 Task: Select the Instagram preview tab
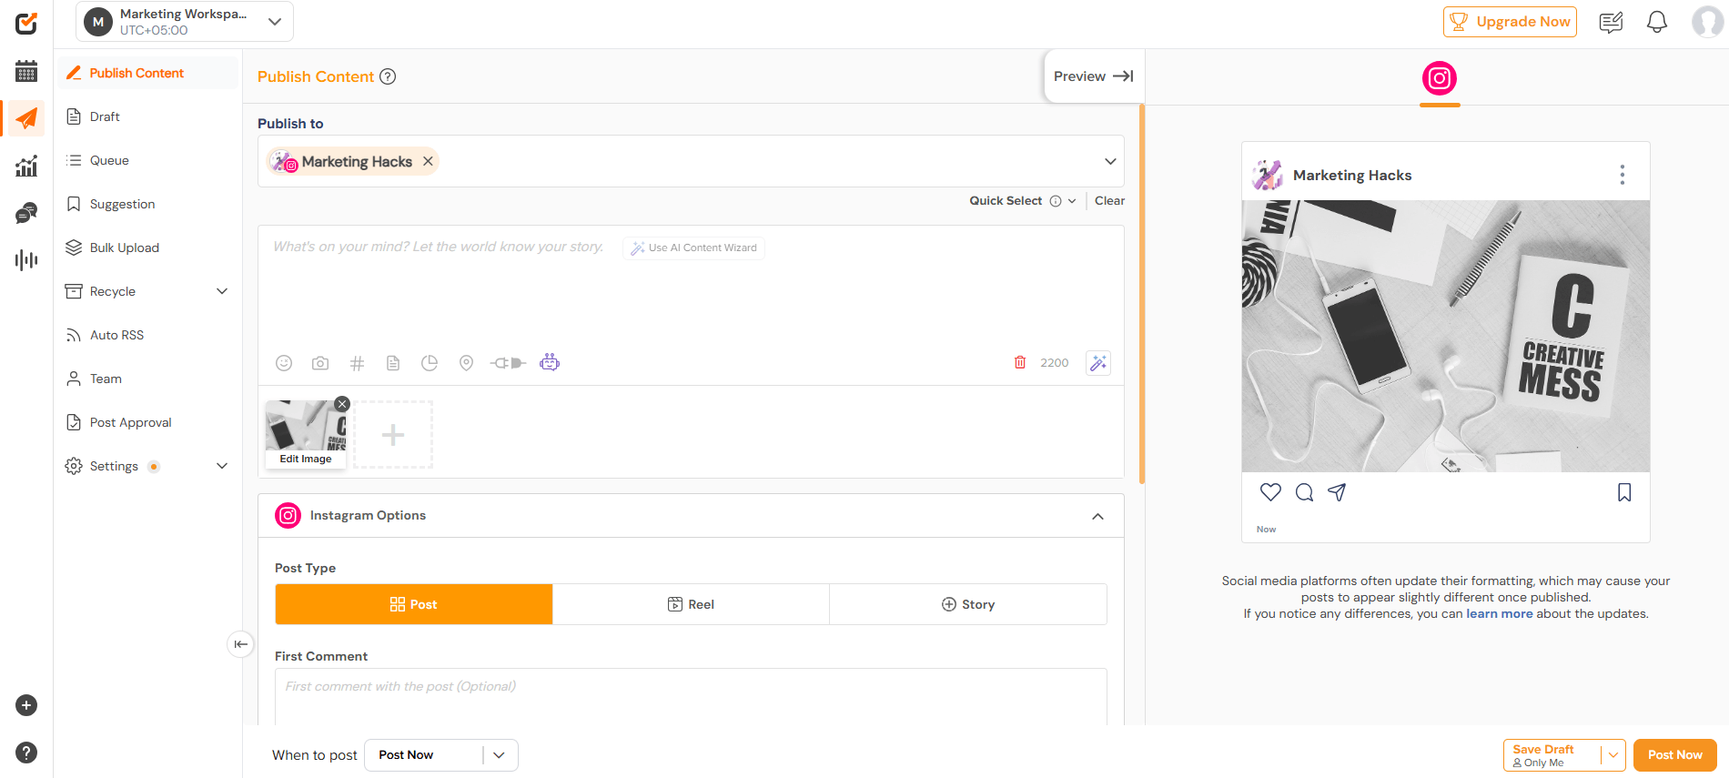[1440, 79]
